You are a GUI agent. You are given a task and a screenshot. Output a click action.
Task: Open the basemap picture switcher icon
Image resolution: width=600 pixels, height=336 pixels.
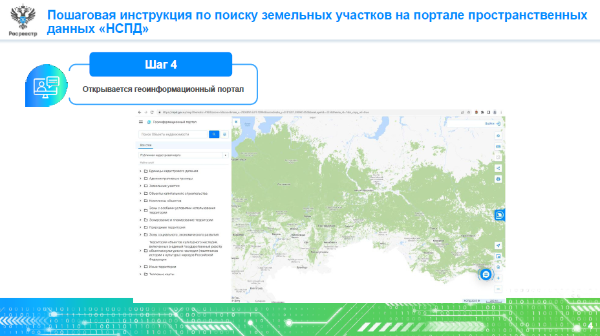[x=498, y=256]
